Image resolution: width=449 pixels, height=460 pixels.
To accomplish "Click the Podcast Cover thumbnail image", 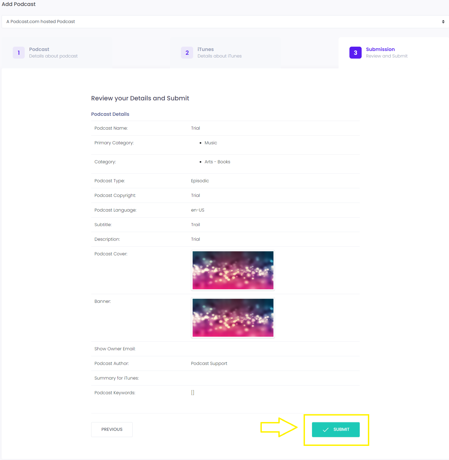I will click(233, 270).
